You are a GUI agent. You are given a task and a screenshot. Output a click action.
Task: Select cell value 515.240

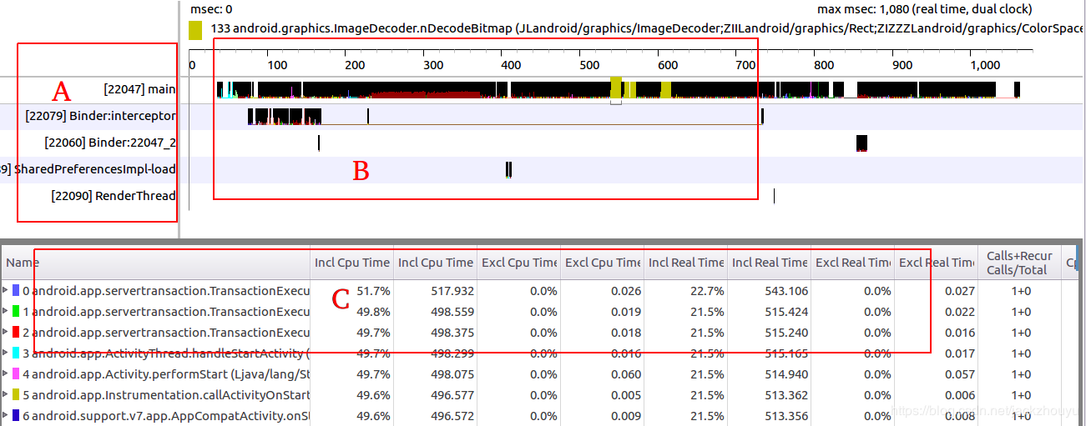[786, 333]
